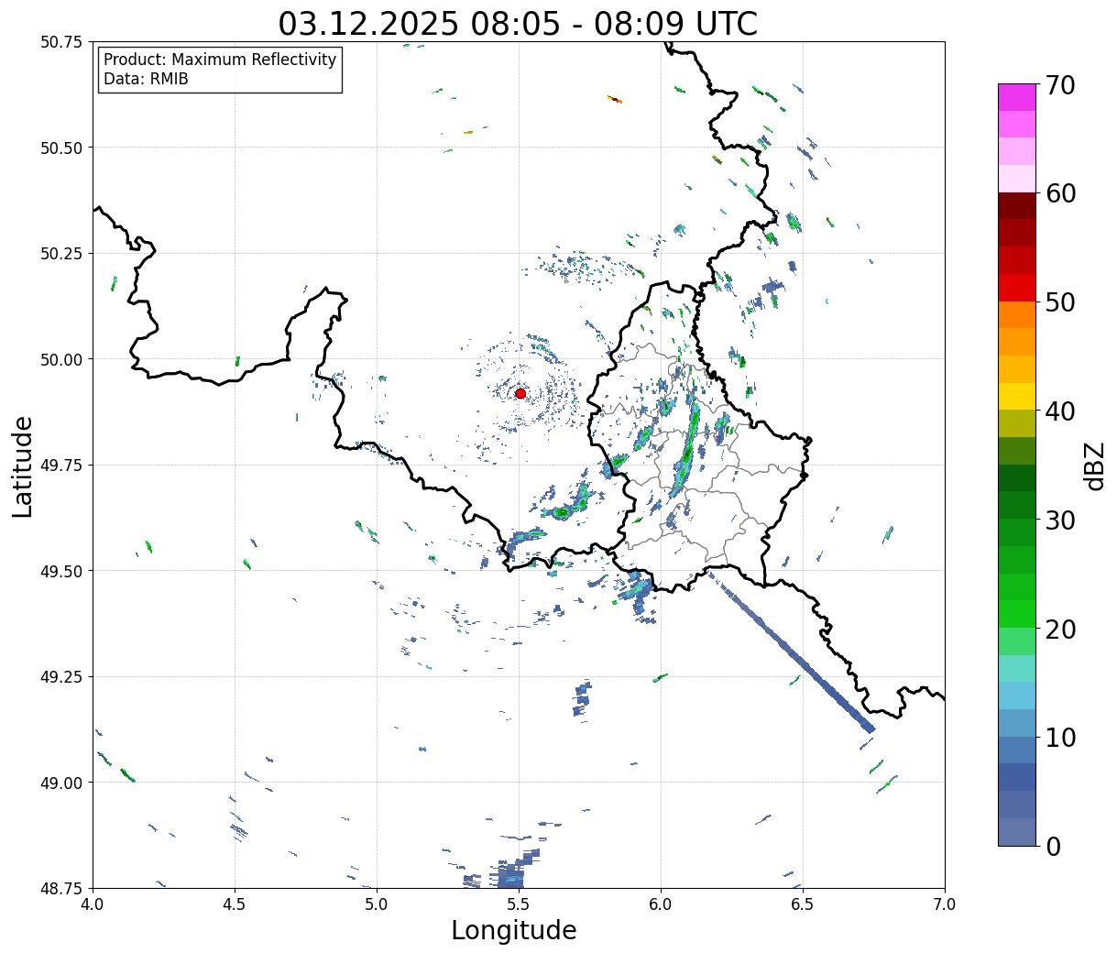Click the latitude tick label 49.50
Screen dimensions: 1117x953
coord(61,571)
